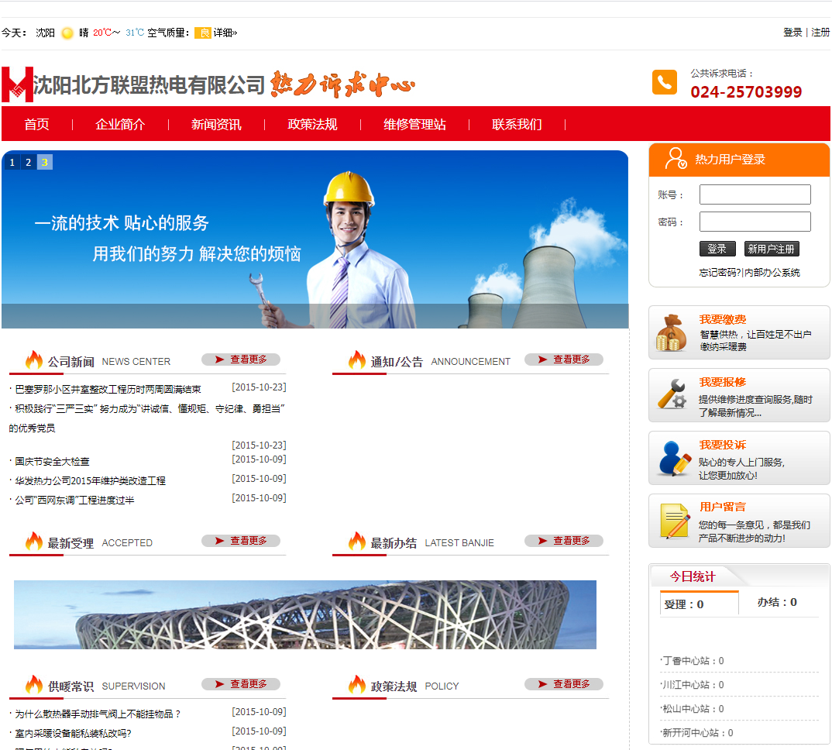The height and width of the screenshot is (750, 832).
Task: Open the 我要投诉 link
Action: click(x=723, y=445)
